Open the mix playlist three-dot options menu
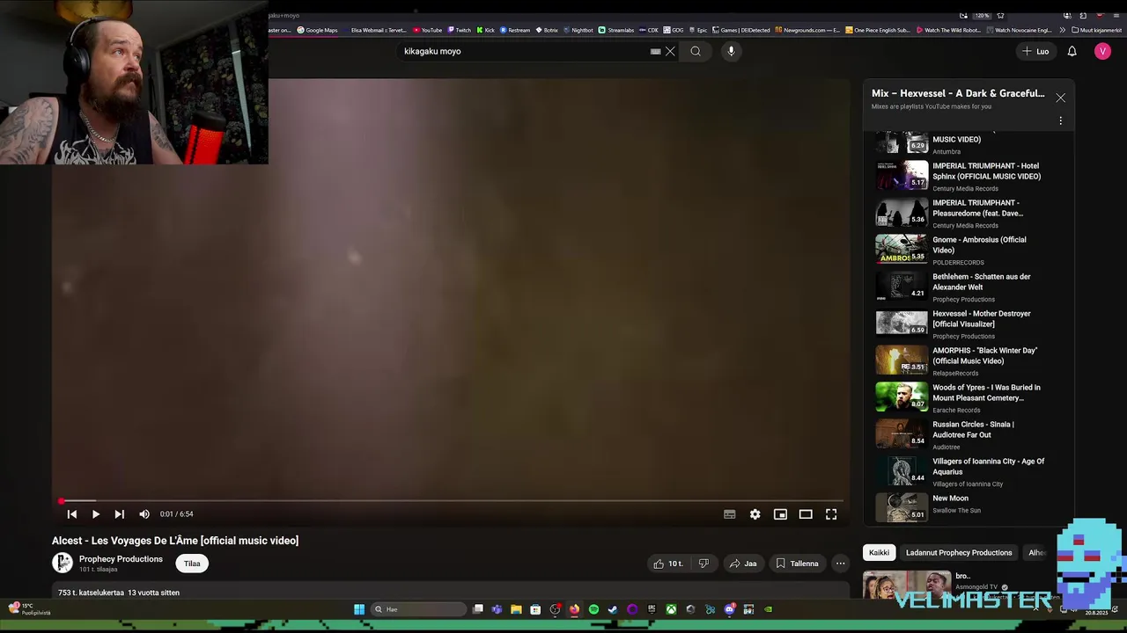The width and height of the screenshot is (1127, 633). [1061, 120]
